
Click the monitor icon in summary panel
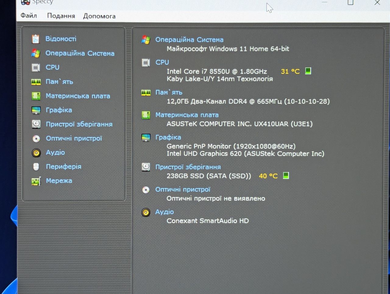click(146, 138)
